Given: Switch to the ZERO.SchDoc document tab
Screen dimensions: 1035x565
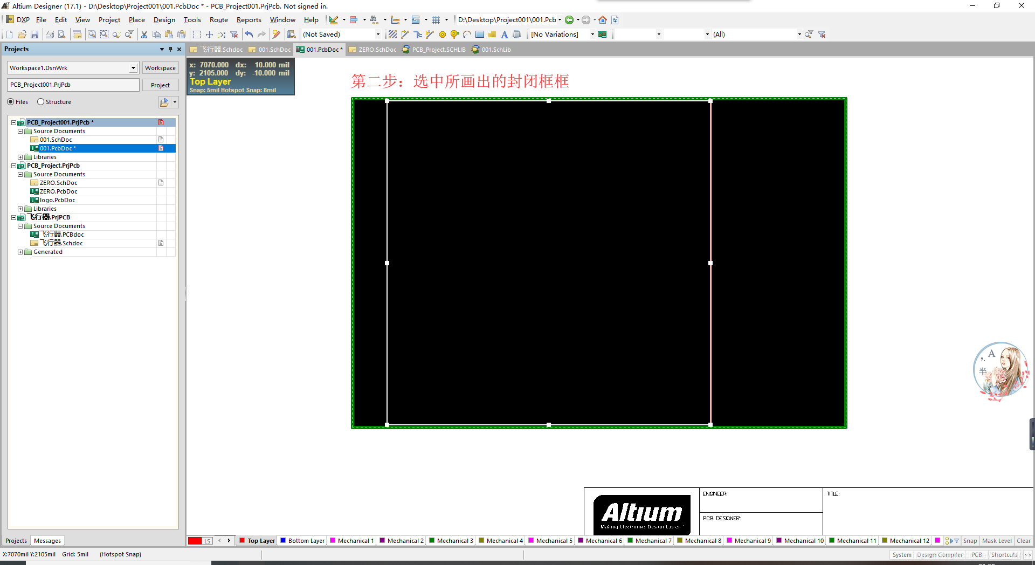Looking at the screenshot, I should 372,50.
